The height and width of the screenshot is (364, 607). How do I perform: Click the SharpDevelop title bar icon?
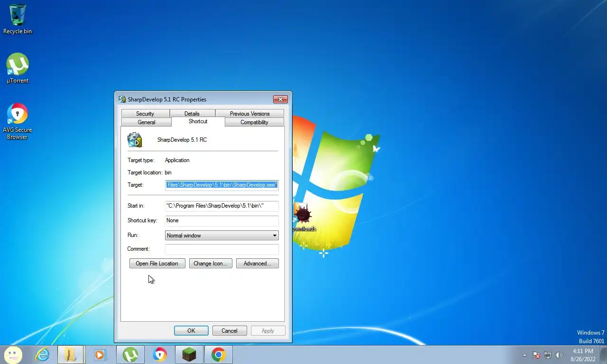[x=122, y=99]
